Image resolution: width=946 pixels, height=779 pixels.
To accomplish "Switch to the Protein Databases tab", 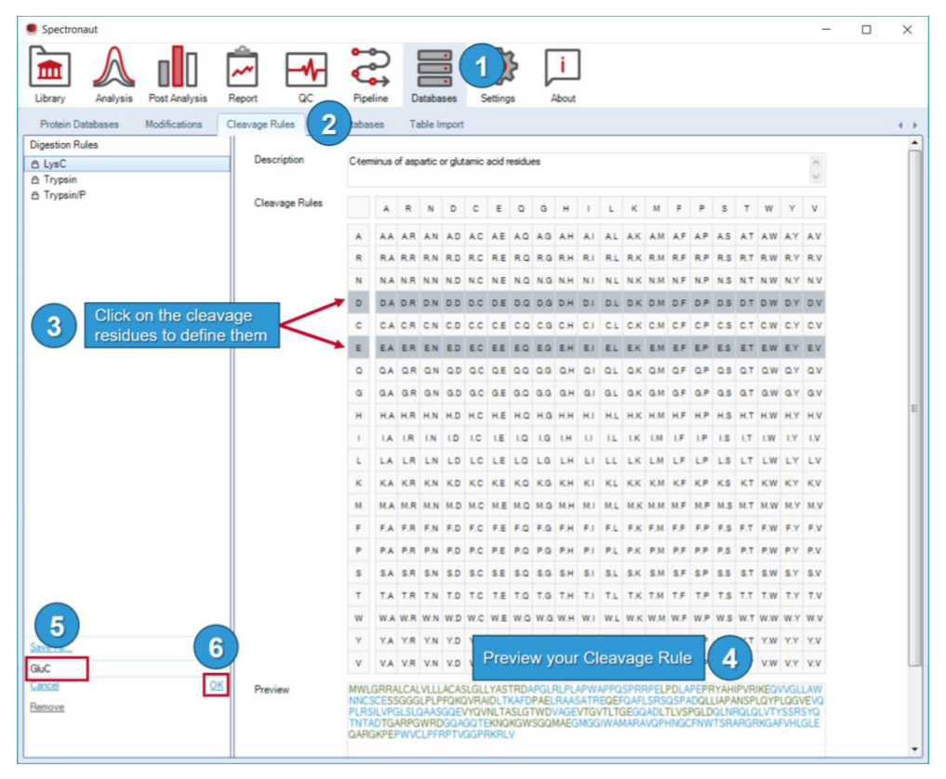I will (x=79, y=125).
